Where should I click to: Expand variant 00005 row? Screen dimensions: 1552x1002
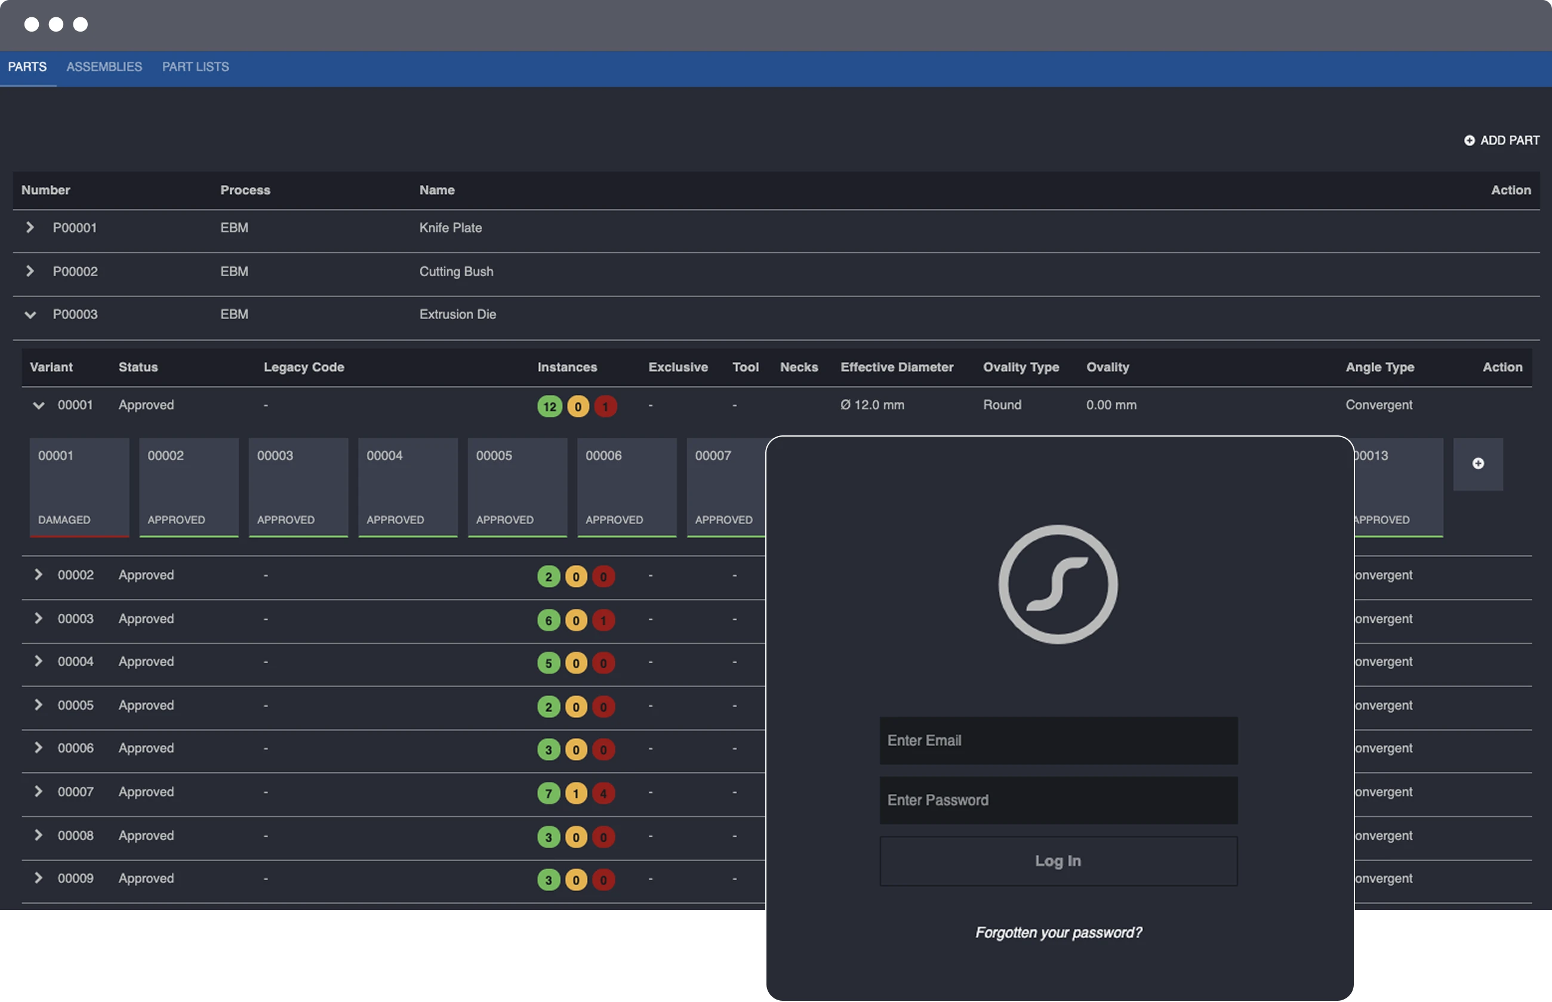[38, 704]
